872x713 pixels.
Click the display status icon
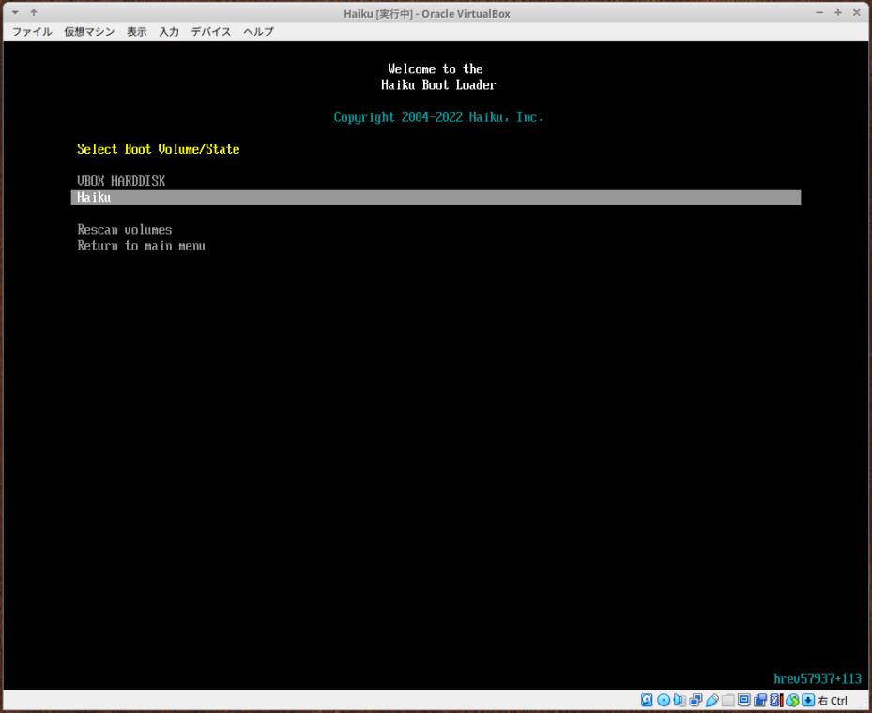coord(744,700)
